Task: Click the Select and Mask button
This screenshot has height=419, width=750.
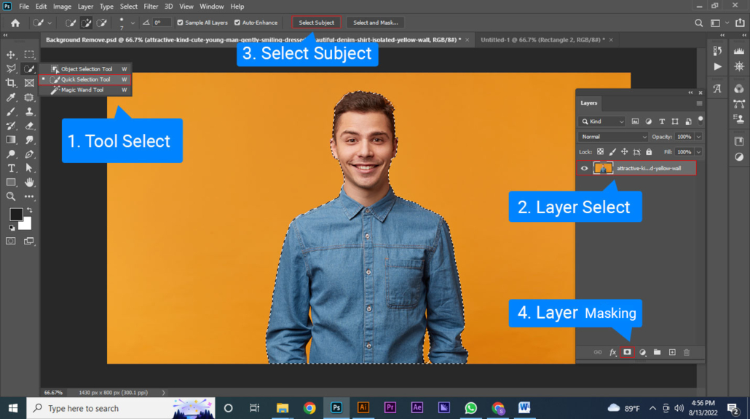Action: 376,23
